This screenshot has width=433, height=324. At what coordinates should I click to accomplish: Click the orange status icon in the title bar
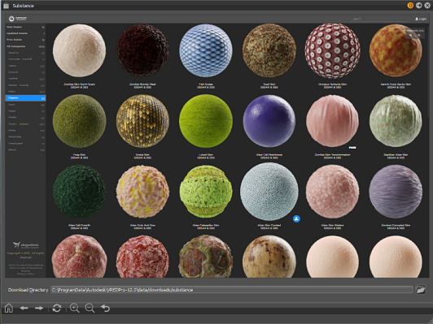pos(410,5)
